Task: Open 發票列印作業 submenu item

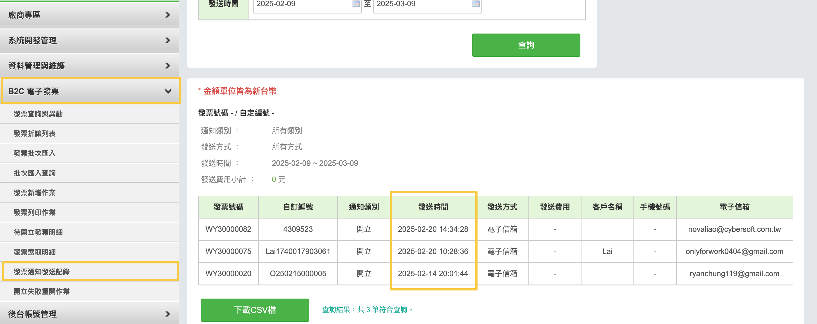Action: click(x=89, y=213)
